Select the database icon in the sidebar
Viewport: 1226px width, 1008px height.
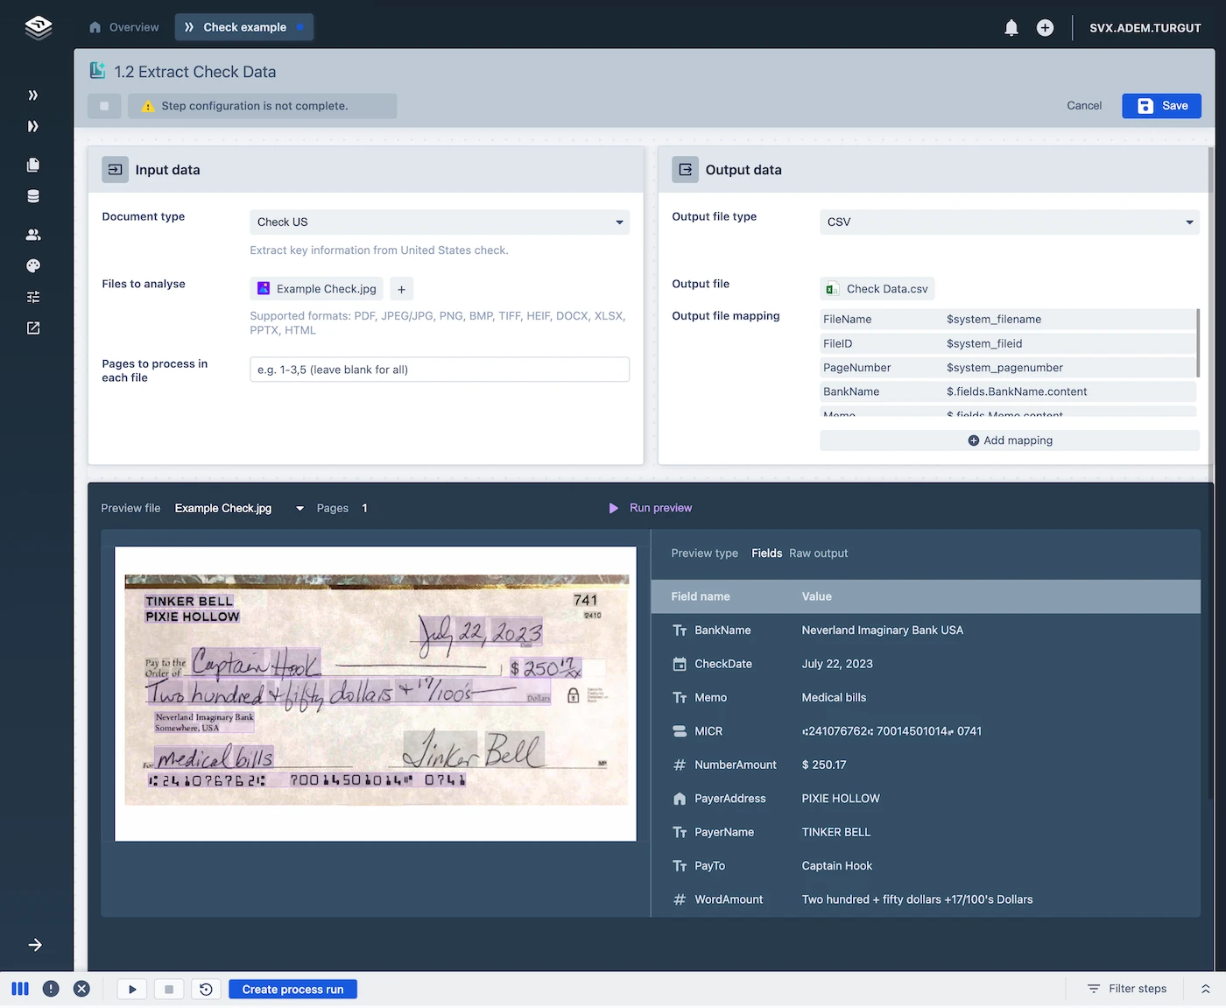point(32,196)
